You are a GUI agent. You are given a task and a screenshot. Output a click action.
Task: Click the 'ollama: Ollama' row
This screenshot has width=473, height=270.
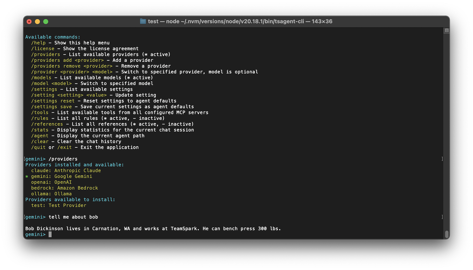click(x=51, y=194)
